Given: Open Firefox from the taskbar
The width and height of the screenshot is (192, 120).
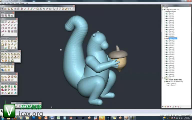Looking at the screenshot, I should click(15, 118).
